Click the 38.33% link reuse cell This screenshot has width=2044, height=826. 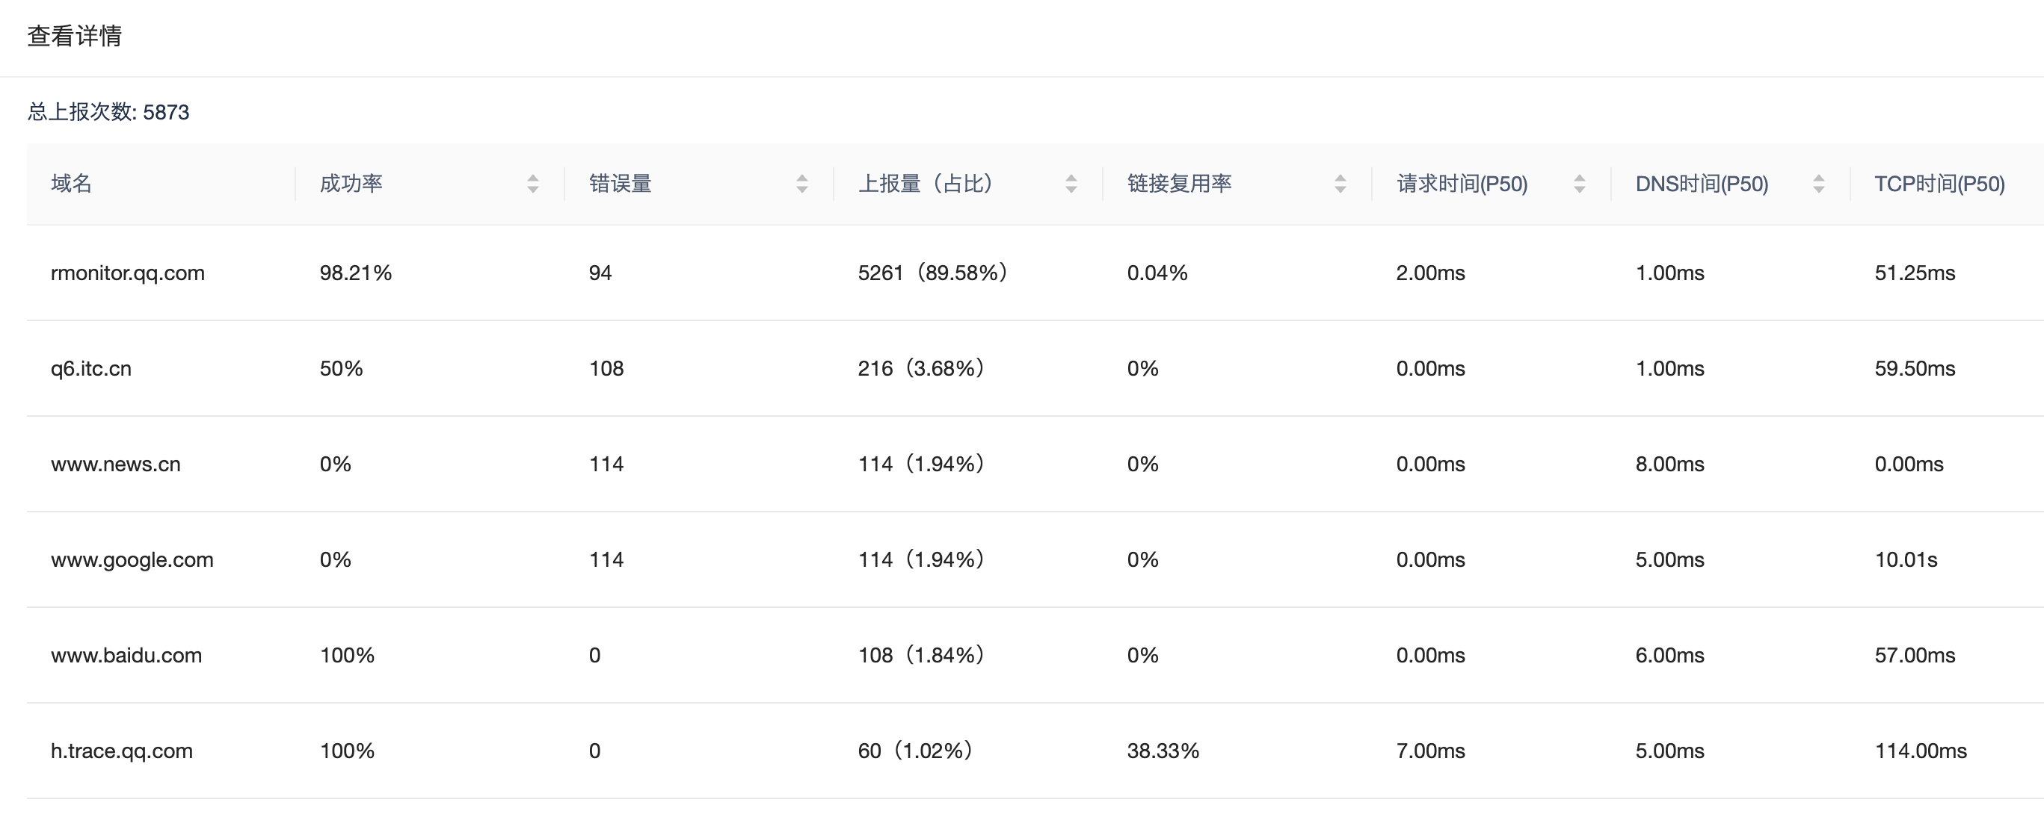(x=1163, y=751)
